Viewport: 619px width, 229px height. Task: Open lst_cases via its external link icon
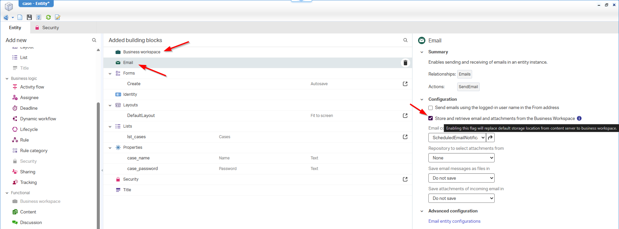tap(405, 137)
